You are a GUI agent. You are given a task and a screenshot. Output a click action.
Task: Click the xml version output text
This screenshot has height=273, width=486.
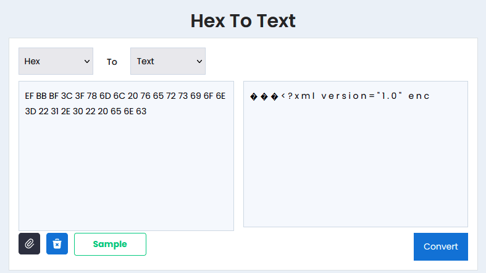click(x=341, y=96)
